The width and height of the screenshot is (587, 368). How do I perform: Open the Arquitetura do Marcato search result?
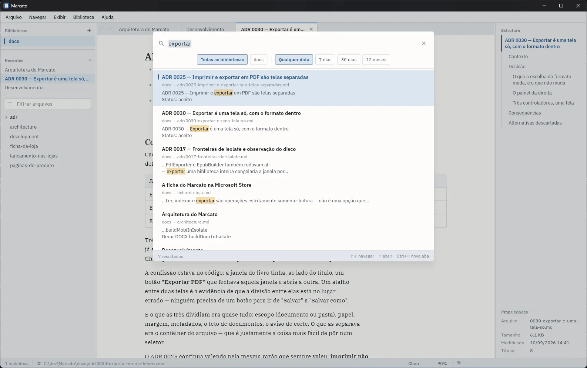click(293, 225)
